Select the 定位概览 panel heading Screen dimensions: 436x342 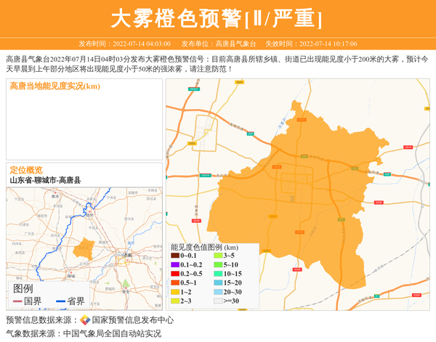pyautogui.click(x=26, y=170)
